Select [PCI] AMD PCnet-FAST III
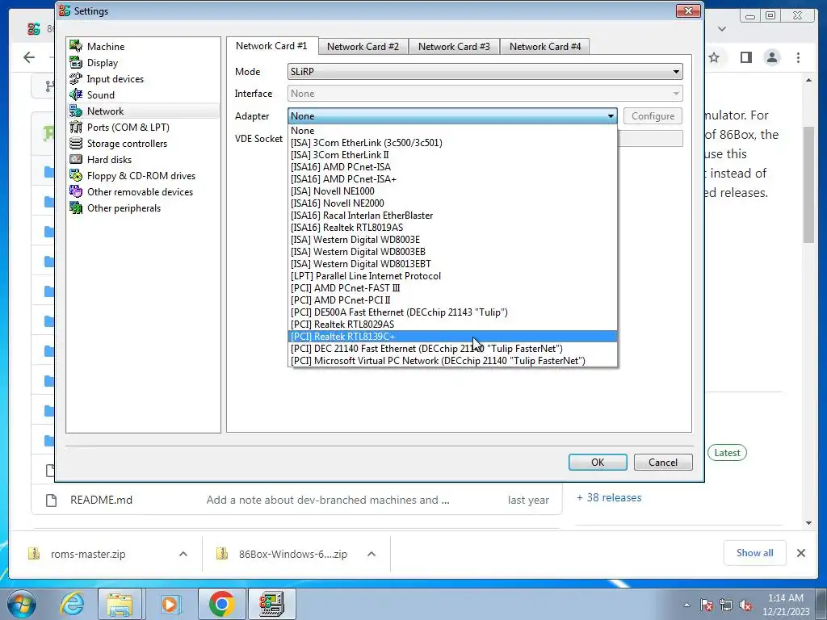The height and width of the screenshot is (620, 827). point(452,288)
